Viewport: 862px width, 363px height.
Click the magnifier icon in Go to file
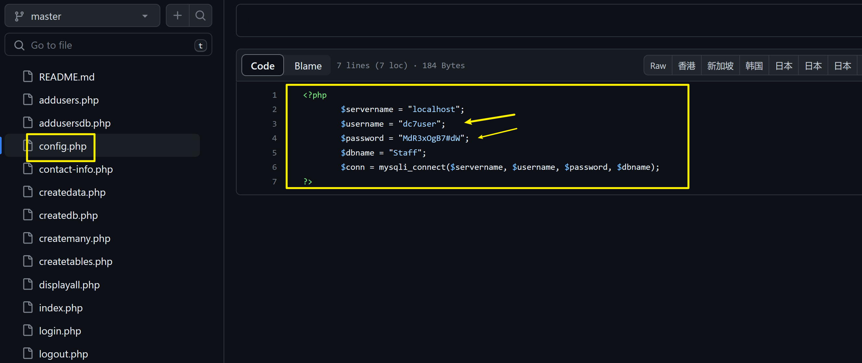point(19,45)
